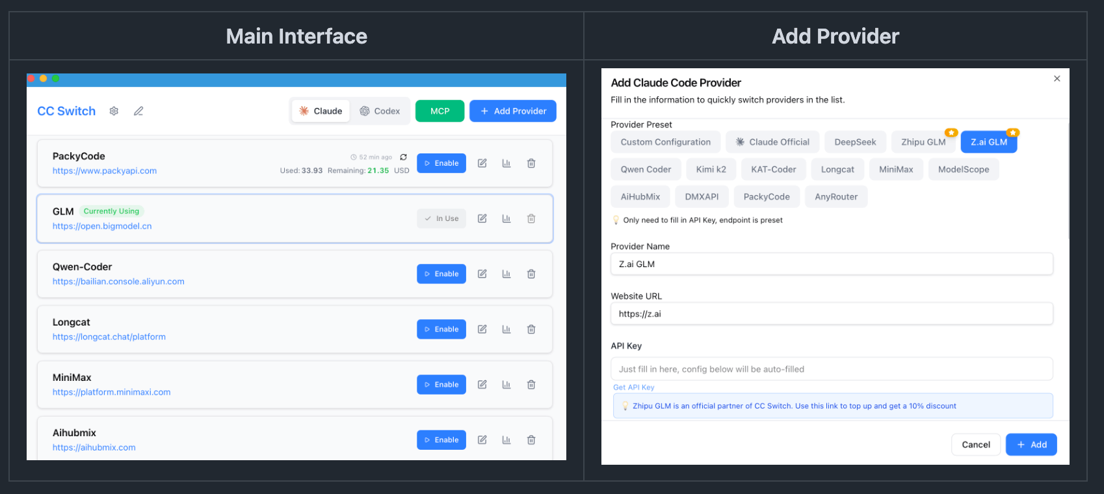Open the MCP panel

point(440,111)
